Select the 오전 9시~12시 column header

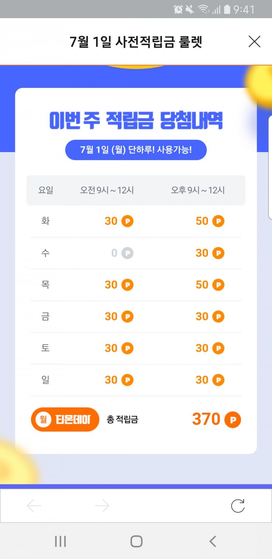click(x=107, y=190)
